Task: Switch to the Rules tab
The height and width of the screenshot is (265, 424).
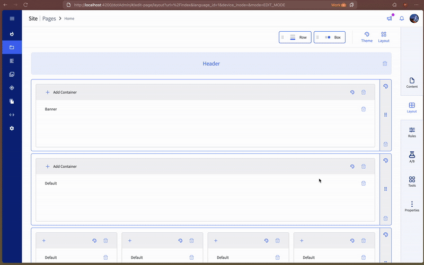Action: 412,132
